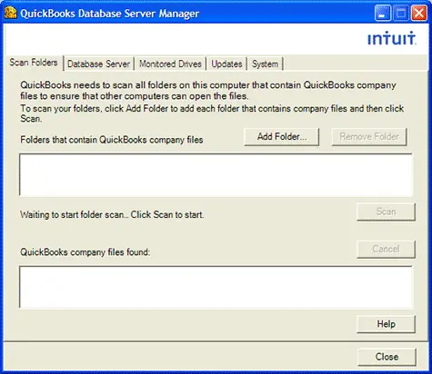This screenshot has height=374, width=432.
Task: Open the Database Server tab
Action: [98, 64]
